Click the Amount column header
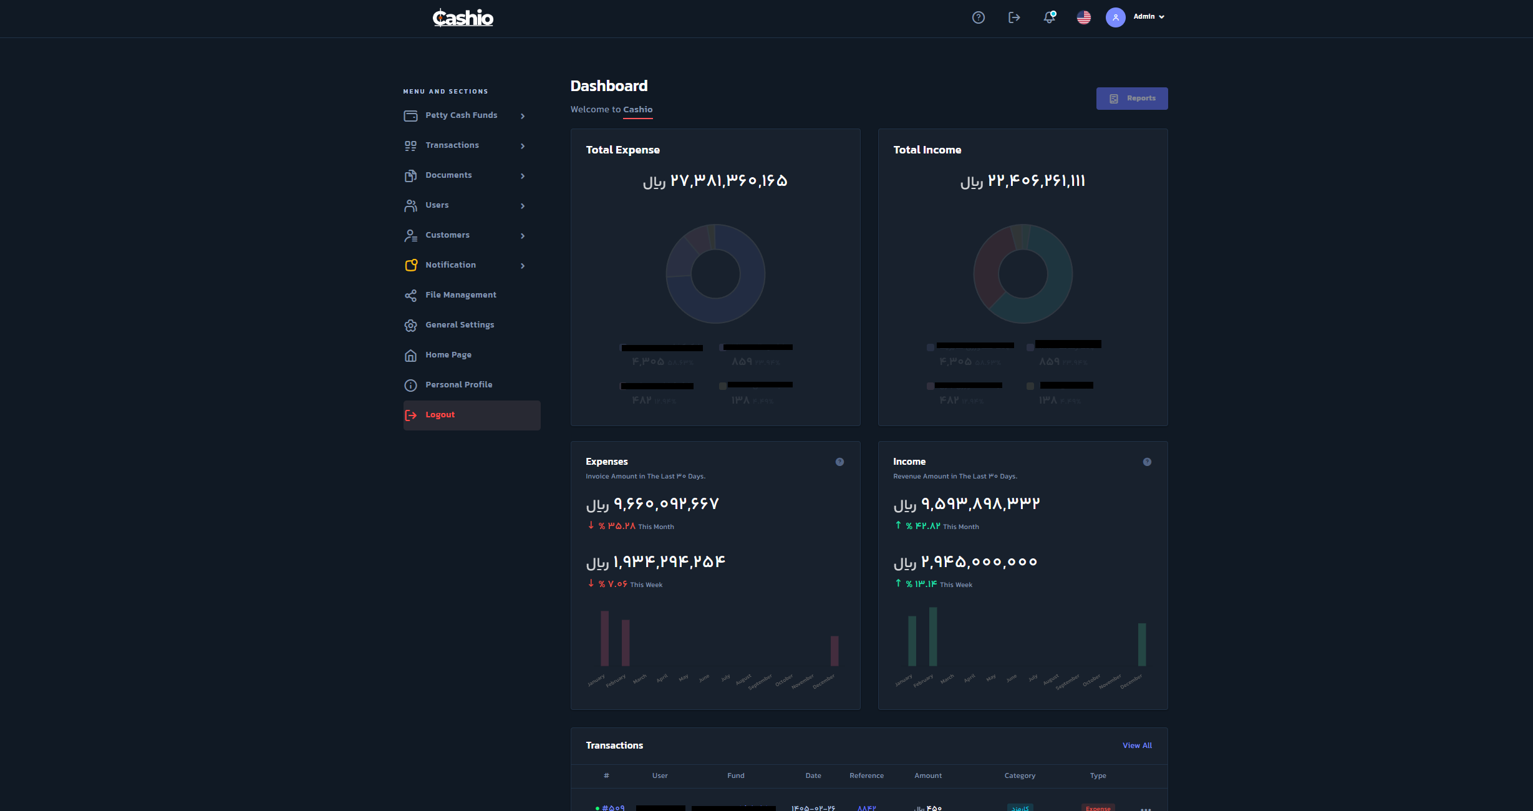 coord(928,776)
